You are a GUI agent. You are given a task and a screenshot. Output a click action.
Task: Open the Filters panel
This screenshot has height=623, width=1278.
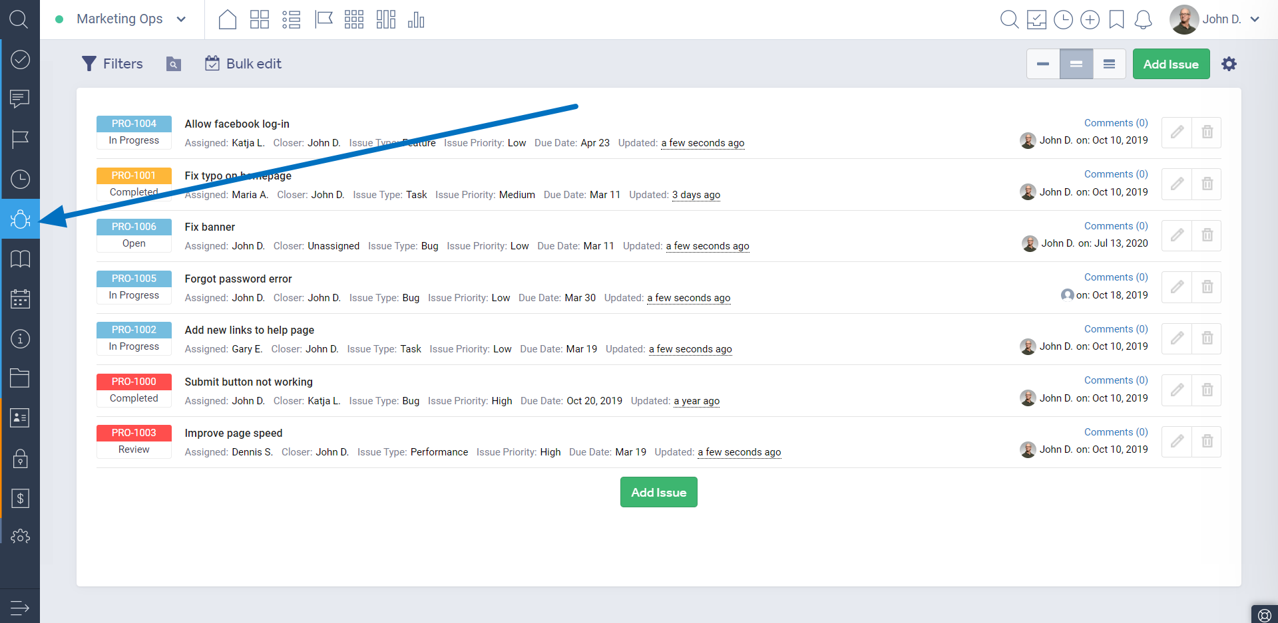112,64
